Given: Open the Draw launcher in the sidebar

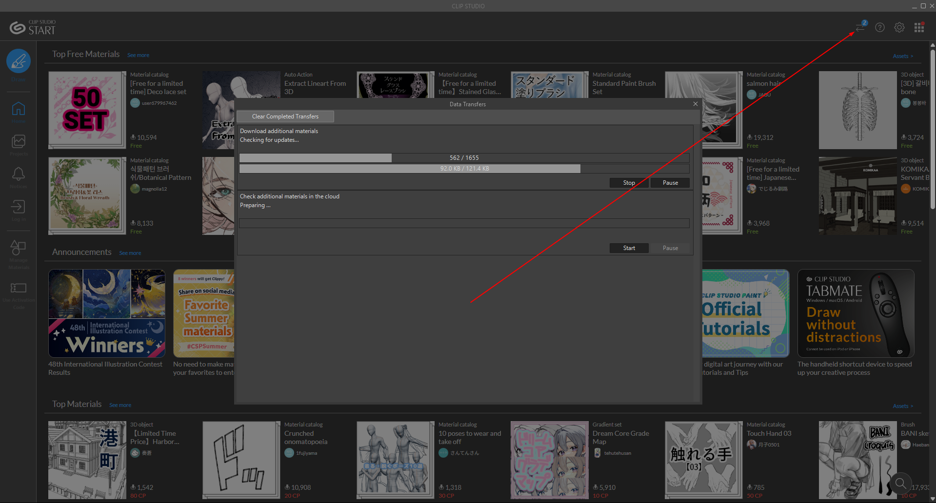Looking at the screenshot, I should (19, 61).
